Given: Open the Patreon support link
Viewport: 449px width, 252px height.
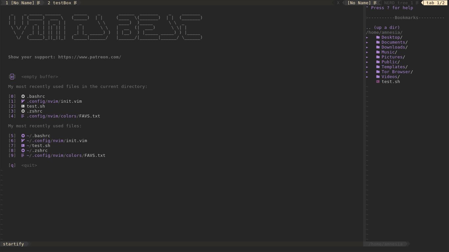Looking at the screenshot, I should [x=89, y=57].
